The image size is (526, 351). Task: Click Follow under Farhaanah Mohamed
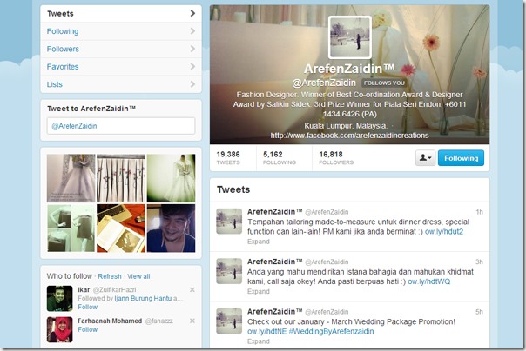pyautogui.click(x=88, y=329)
